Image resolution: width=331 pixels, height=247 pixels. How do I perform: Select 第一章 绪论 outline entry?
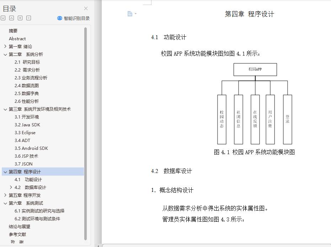coord(20,47)
